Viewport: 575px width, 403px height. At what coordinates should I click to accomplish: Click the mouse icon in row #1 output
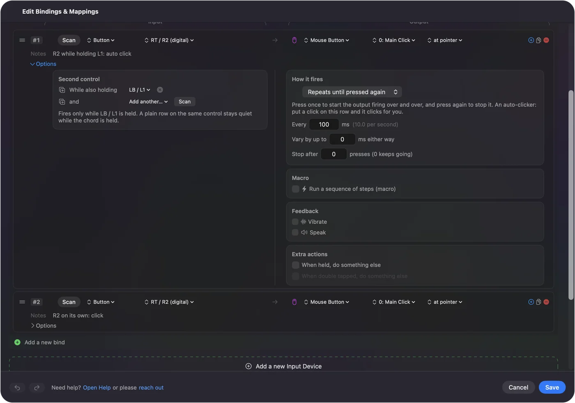pyautogui.click(x=294, y=40)
